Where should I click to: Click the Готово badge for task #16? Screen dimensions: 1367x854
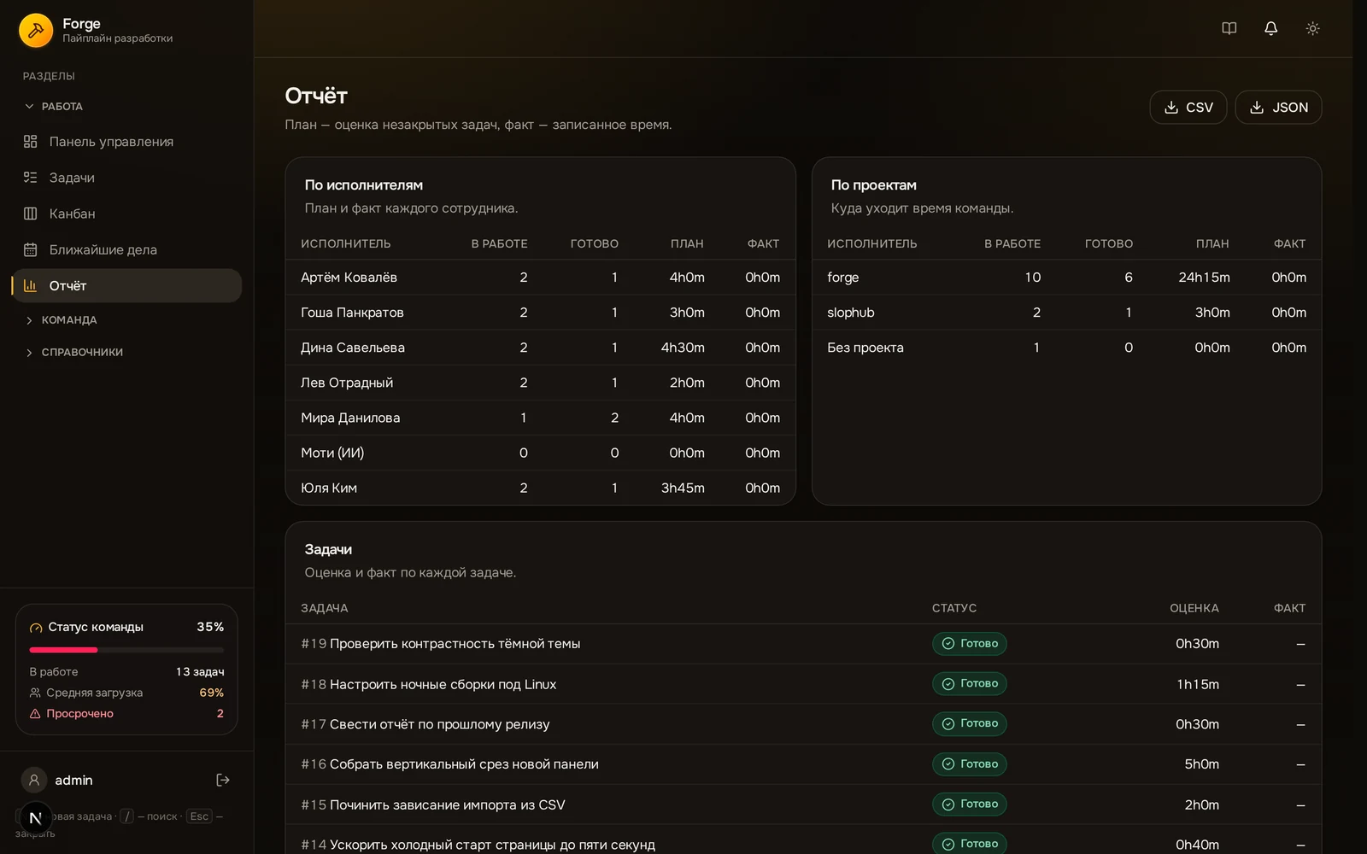[969, 764]
